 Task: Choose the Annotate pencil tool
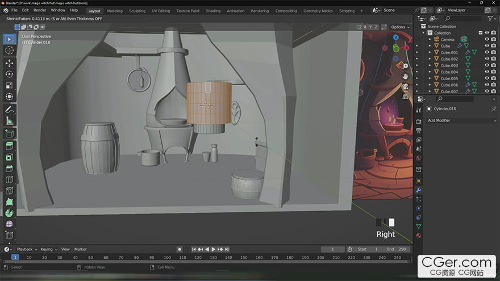pyautogui.click(x=9, y=109)
